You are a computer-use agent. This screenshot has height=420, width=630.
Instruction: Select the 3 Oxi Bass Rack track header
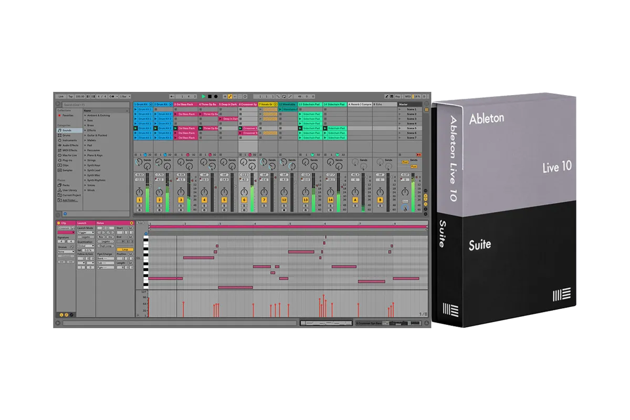(185, 104)
